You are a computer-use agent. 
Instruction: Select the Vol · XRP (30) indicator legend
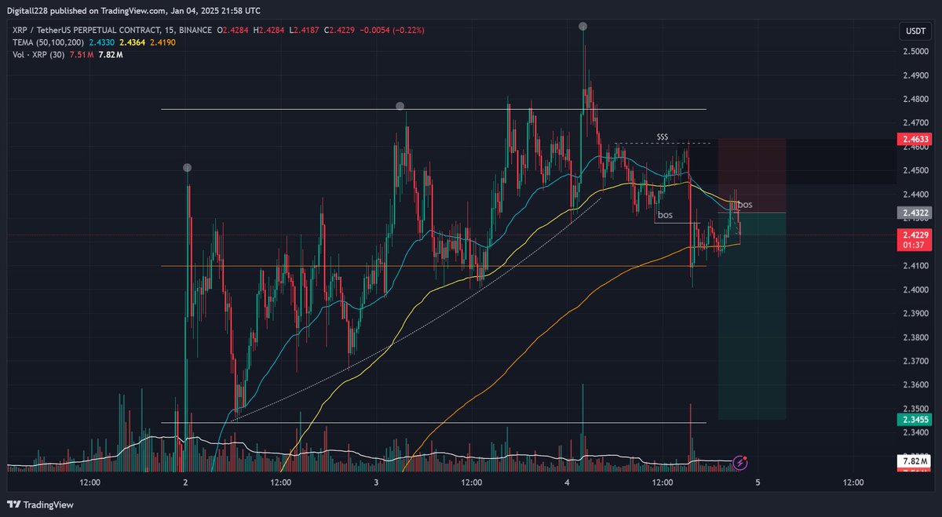coord(37,53)
